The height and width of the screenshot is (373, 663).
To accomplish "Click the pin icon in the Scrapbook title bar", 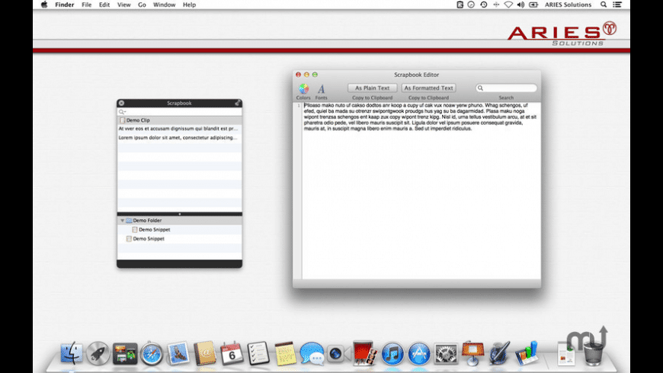I will tap(238, 103).
